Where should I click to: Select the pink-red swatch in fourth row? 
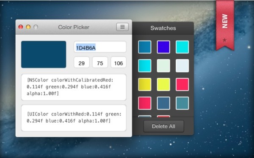click(145, 103)
